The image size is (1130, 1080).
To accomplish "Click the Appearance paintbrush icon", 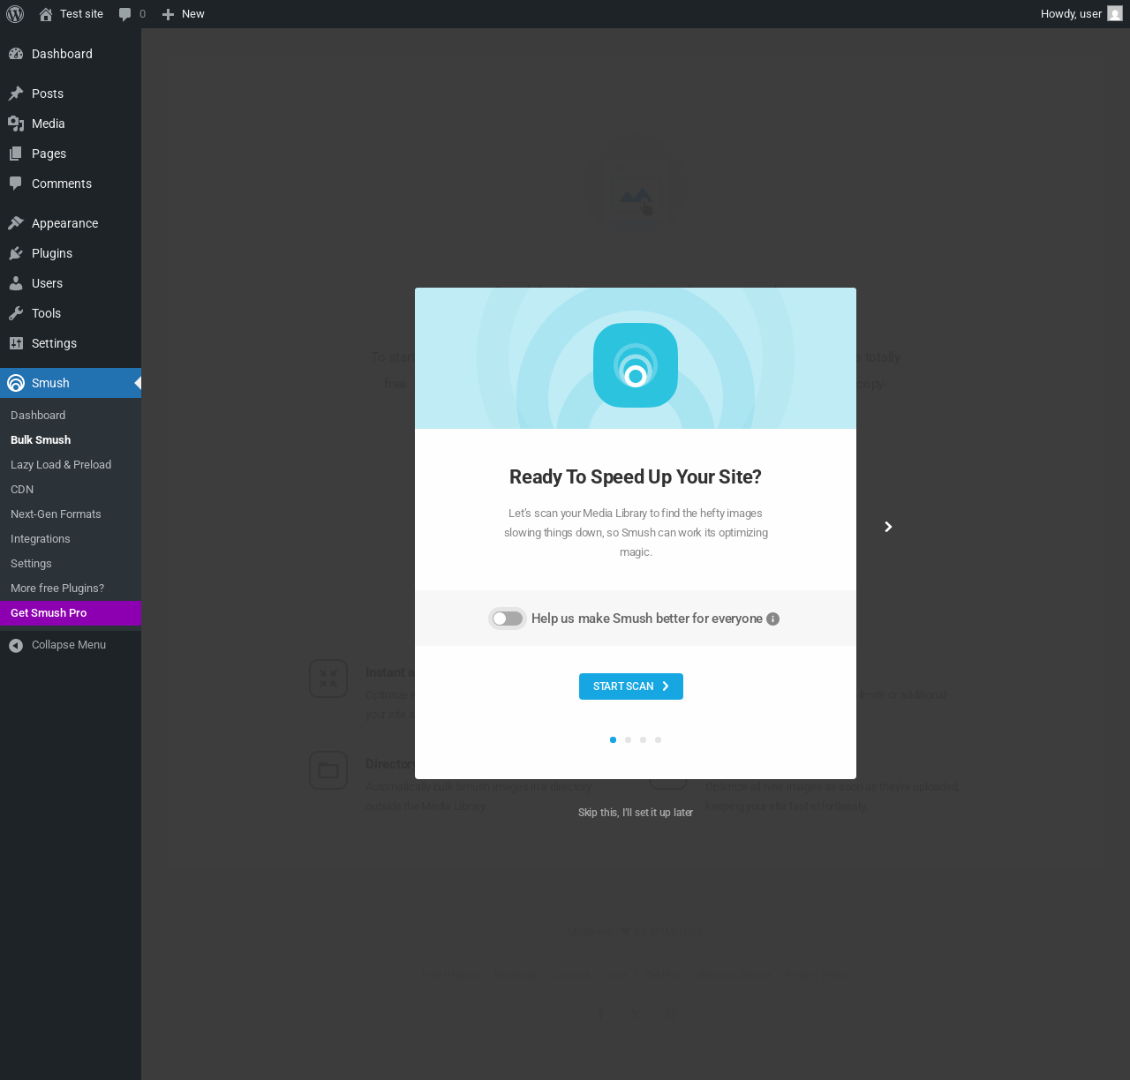I will [16, 223].
